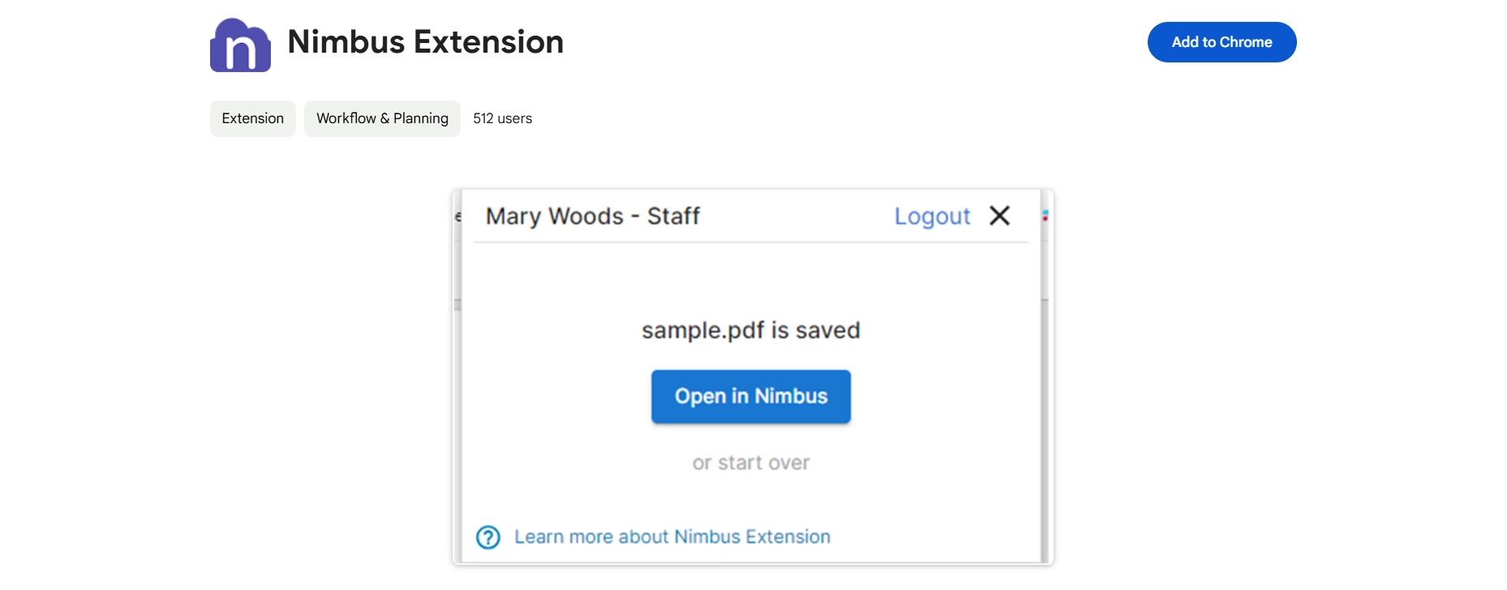Click the Nimbus Extension title heading
1507x590 pixels.
pos(426,42)
